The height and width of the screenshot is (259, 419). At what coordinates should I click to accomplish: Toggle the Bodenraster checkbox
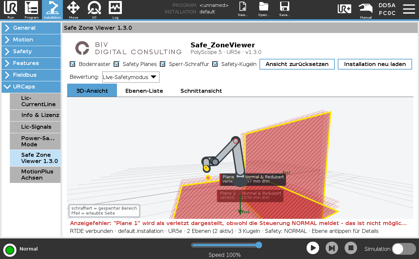pyautogui.click(x=73, y=64)
